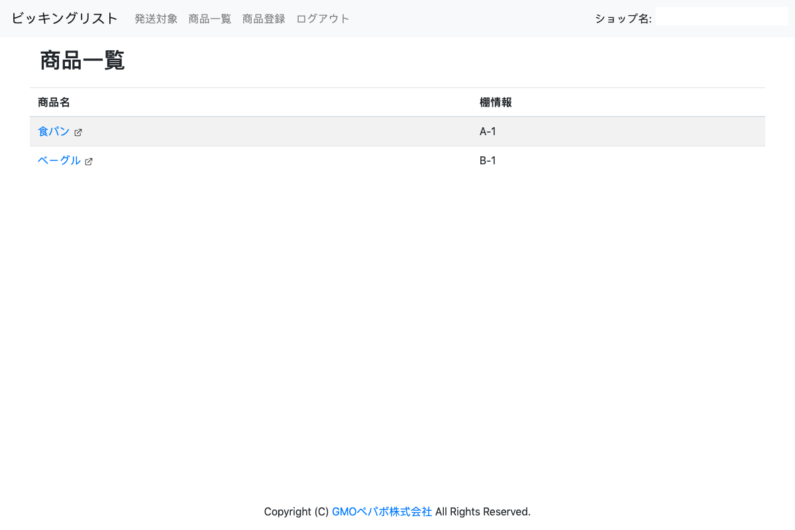Viewport: 795px width, 530px height.
Task: Open the external link icon beside ベーグル
Action: [x=89, y=162]
